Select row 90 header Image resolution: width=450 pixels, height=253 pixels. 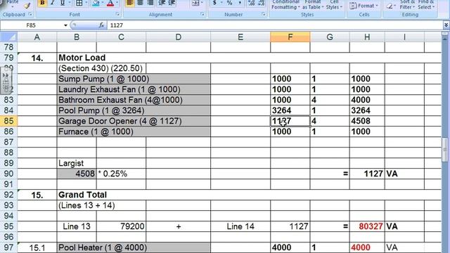pos(8,174)
